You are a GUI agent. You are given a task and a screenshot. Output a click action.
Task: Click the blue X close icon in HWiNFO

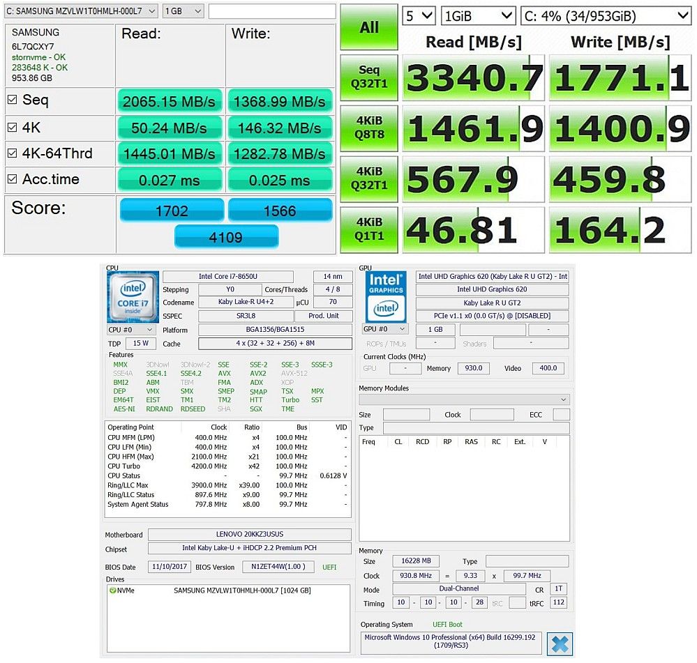560,644
